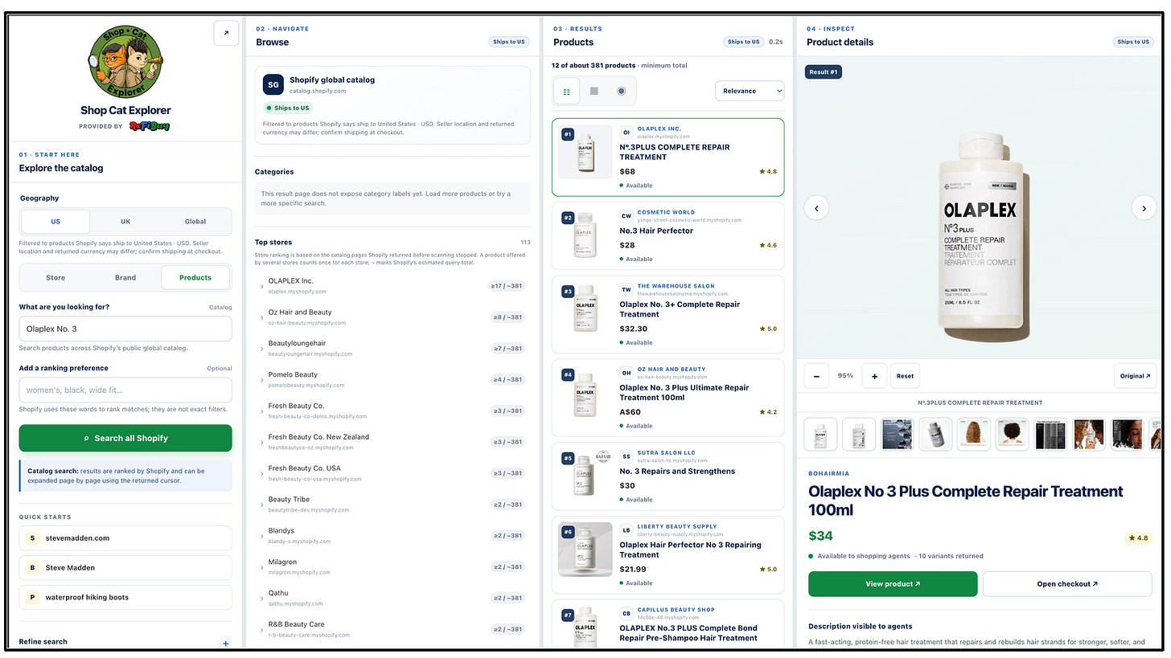Click the Qathu store row
The width and height of the screenshot is (1171, 658).
pos(392,598)
